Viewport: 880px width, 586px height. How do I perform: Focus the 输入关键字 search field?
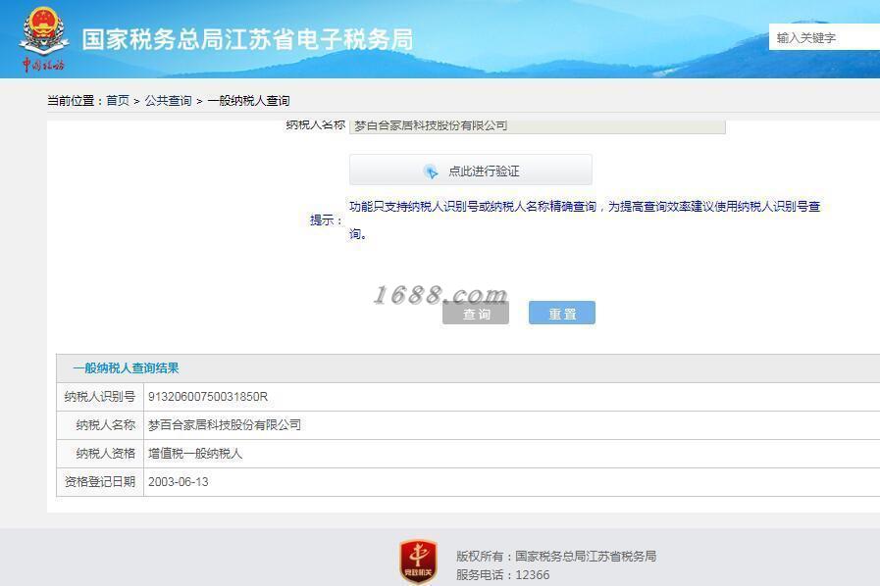click(824, 37)
